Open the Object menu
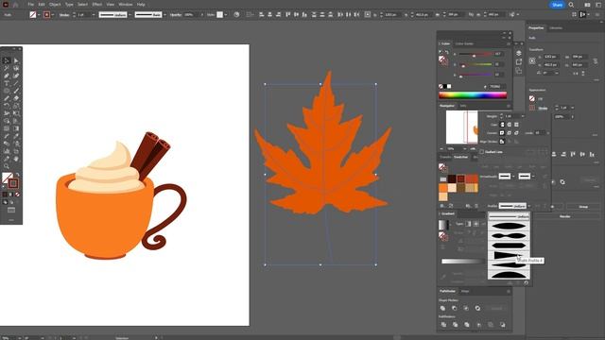 pos(55,5)
